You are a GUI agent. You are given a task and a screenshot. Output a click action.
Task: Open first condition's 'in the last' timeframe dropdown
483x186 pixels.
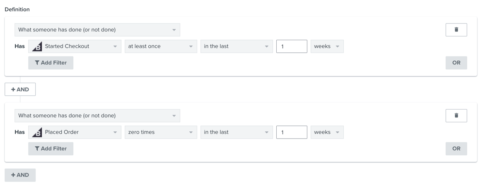tap(236, 46)
